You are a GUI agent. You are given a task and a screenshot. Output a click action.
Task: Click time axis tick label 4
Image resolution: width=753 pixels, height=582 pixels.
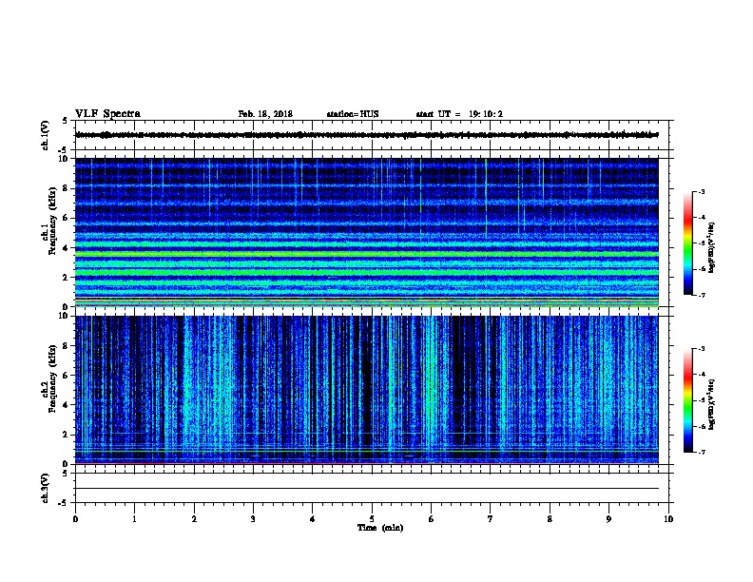(313, 519)
